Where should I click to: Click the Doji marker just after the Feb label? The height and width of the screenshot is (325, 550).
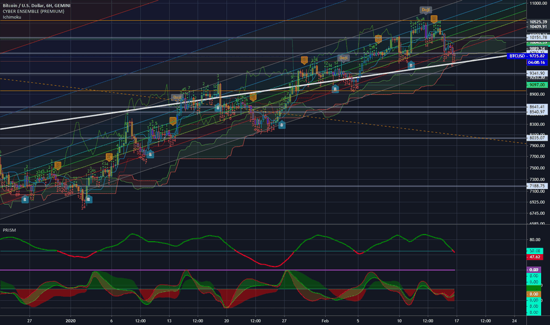(x=343, y=58)
